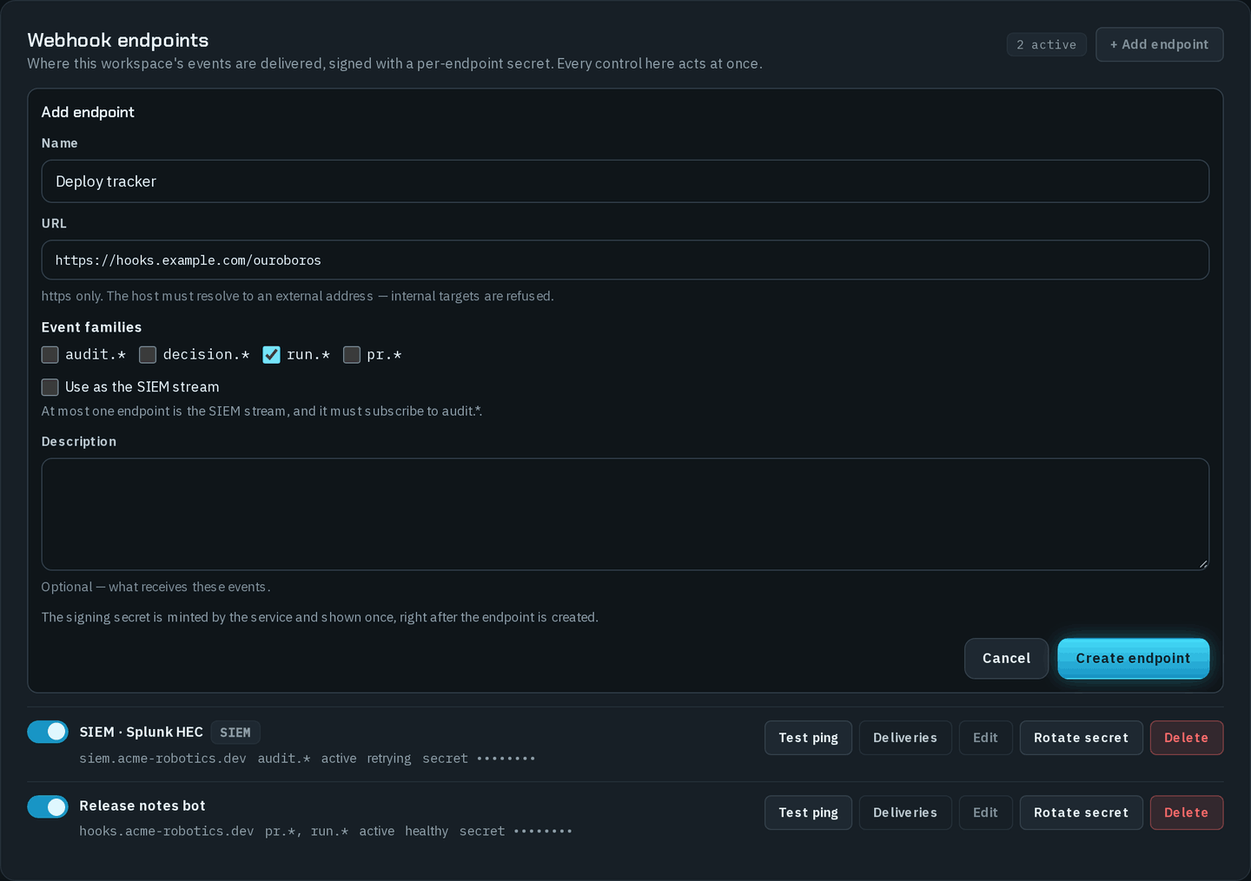The height and width of the screenshot is (881, 1251).
Task: Click hooks.acme-robotics.dev host text
Action: tap(167, 831)
